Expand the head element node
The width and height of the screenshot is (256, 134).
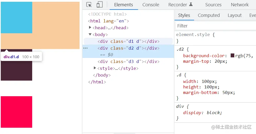click(90, 27)
